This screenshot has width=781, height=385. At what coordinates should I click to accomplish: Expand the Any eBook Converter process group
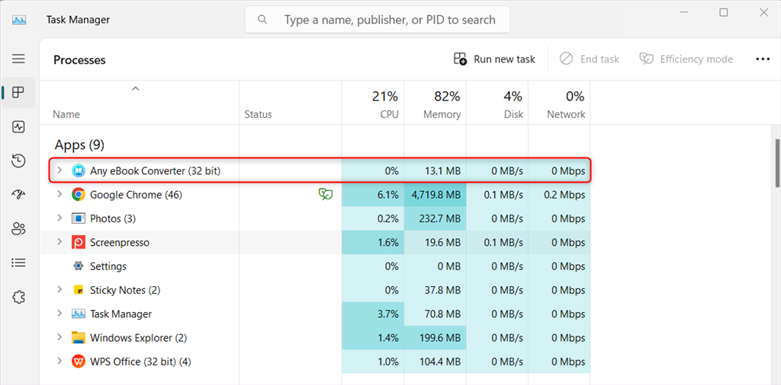59,170
